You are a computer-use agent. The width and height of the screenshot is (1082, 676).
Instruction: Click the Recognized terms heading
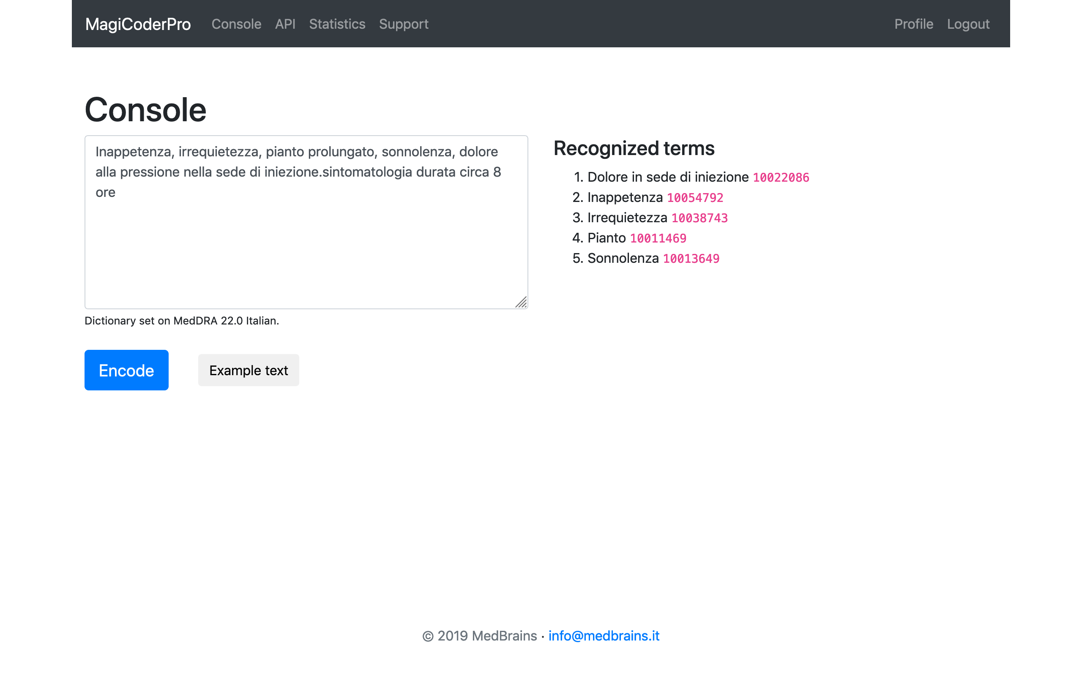point(634,148)
